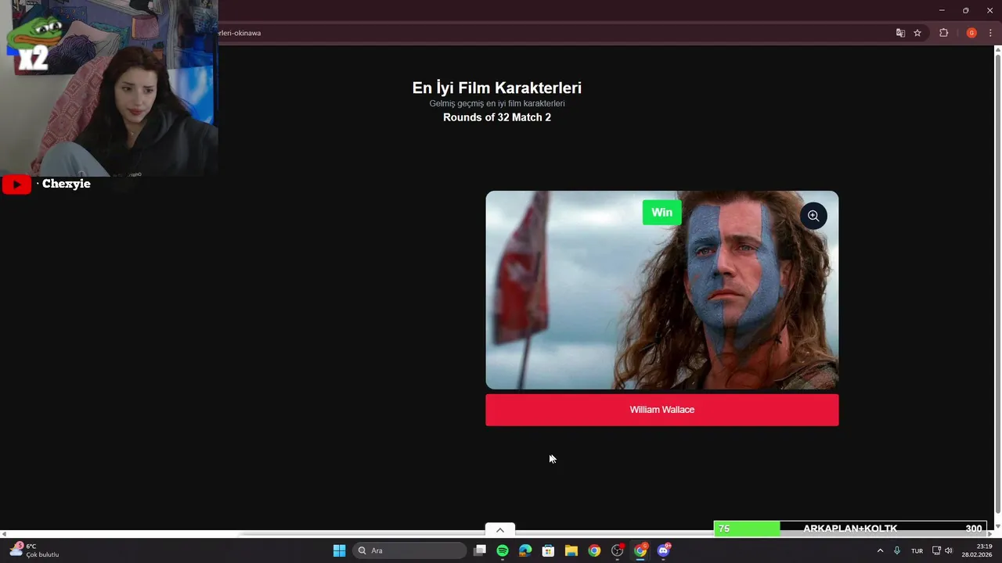Open Microsoft Store from the taskbar
1002x563 pixels.
click(548, 550)
